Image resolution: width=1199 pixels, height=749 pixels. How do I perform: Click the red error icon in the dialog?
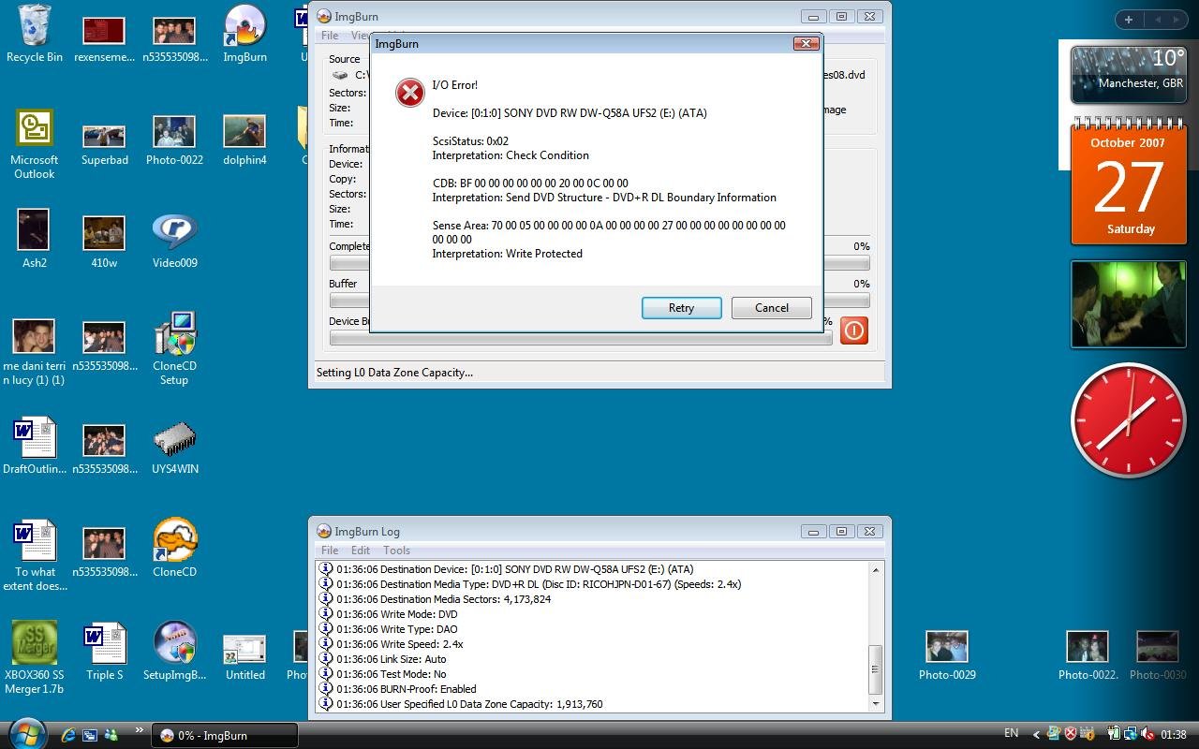pyautogui.click(x=409, y=93)
